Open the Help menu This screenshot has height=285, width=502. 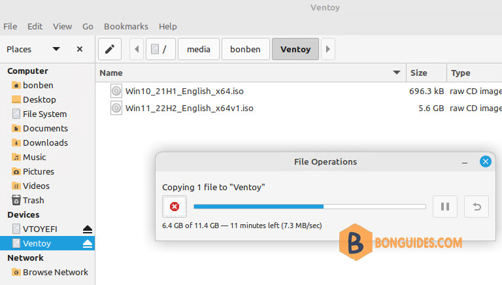pos(168,26)
